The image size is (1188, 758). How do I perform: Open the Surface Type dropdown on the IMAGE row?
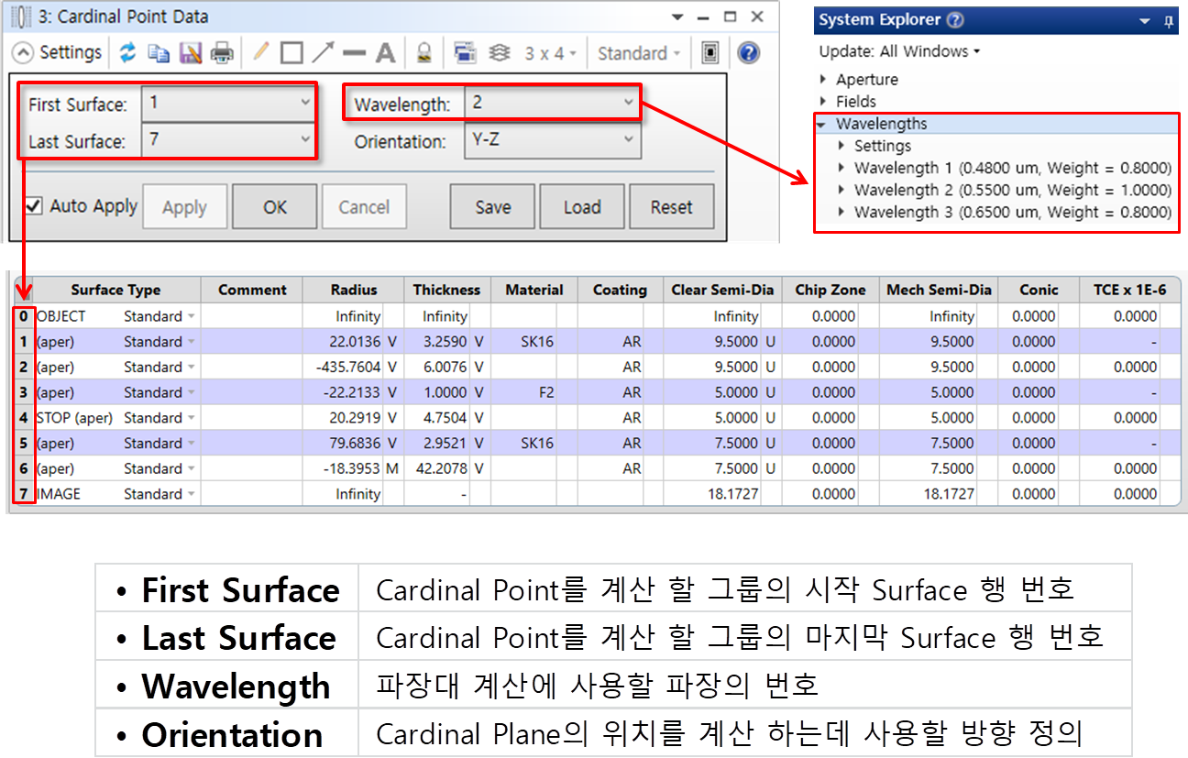pos(192,494)
